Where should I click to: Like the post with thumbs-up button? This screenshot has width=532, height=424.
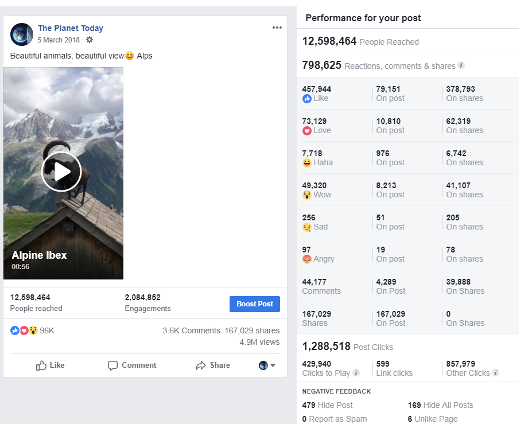tap(50, 365)
